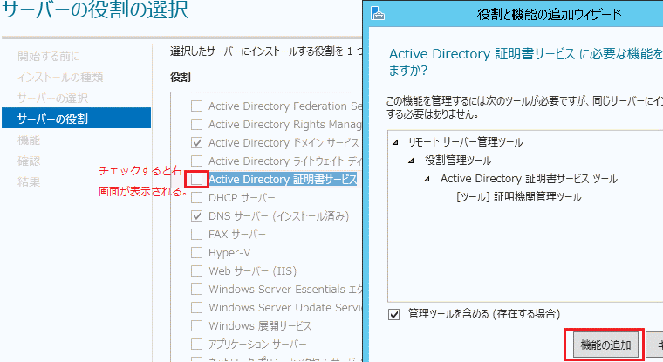
Task: Check the Web サーバー (IIS) checkbox
Action: [x=196, y=270]
